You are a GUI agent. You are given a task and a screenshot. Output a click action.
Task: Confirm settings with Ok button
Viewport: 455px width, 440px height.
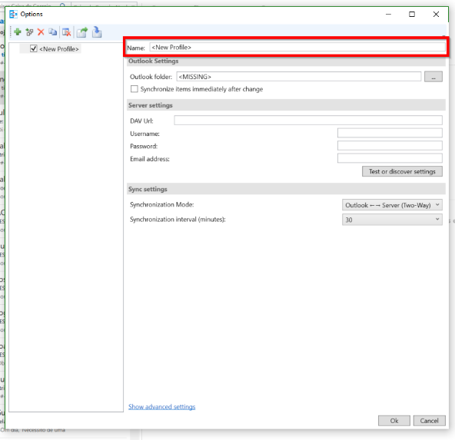tap(394, 421)
